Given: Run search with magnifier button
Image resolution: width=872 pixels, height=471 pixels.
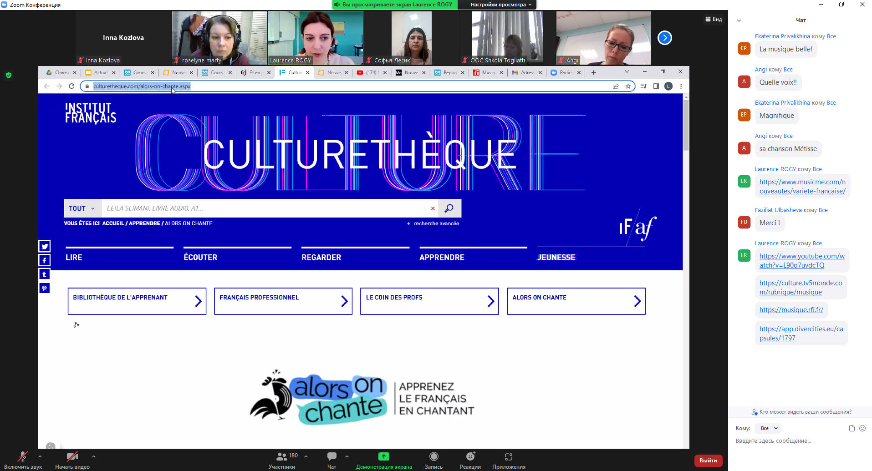Looking at the screenshot, I should click(449, 208).
